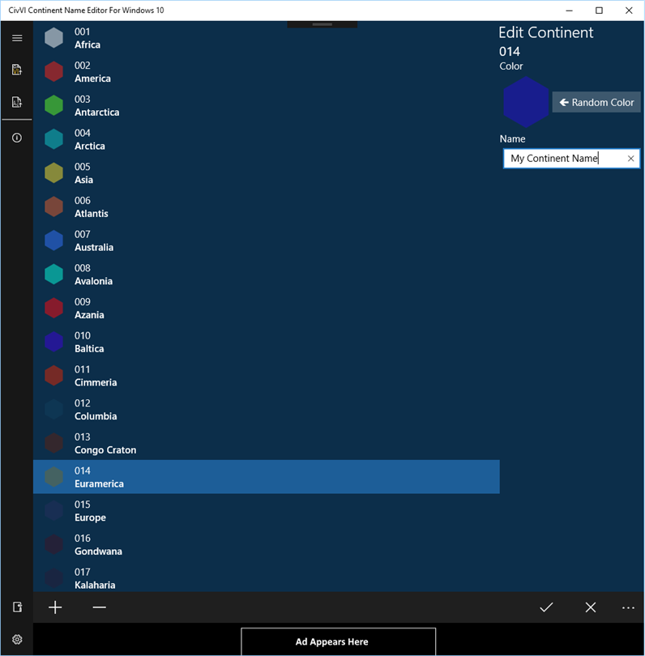The image size is (645, 656).
Task: Confirm edit with checkmark button
Action: click(546, 607)
